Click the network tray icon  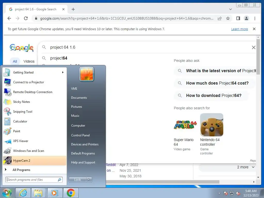[232, 193]
